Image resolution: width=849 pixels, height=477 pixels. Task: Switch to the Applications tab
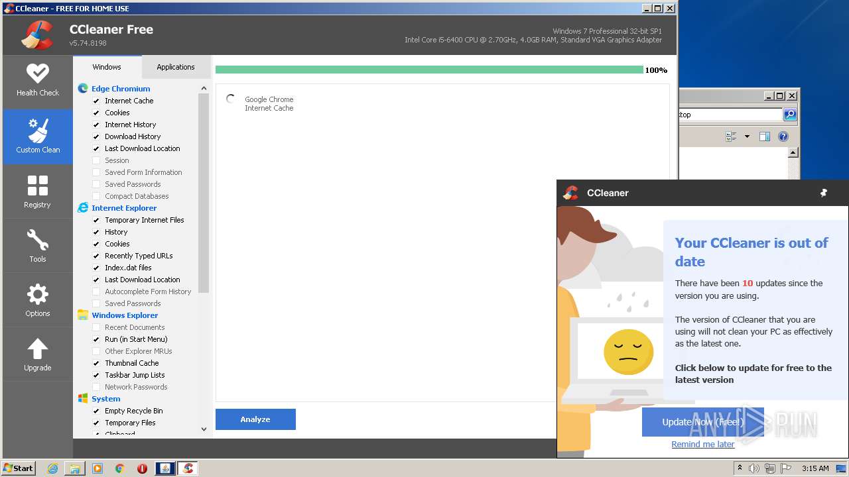pyautogui.click(x=176, y=67)
